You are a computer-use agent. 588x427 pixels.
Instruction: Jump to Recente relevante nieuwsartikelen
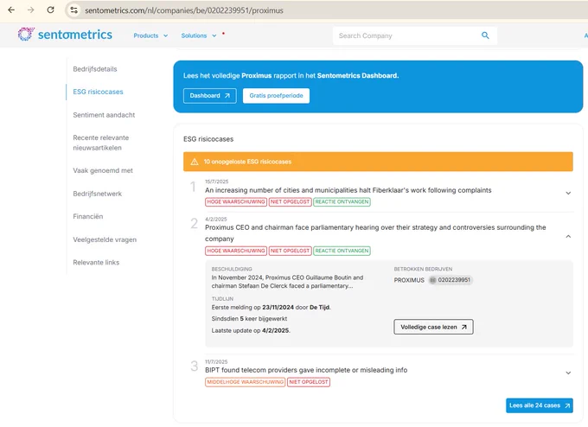[101, 143]
